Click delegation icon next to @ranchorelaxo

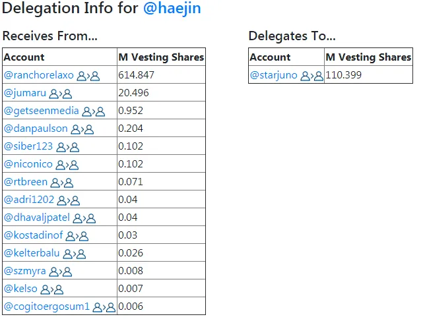coord(88,76)
